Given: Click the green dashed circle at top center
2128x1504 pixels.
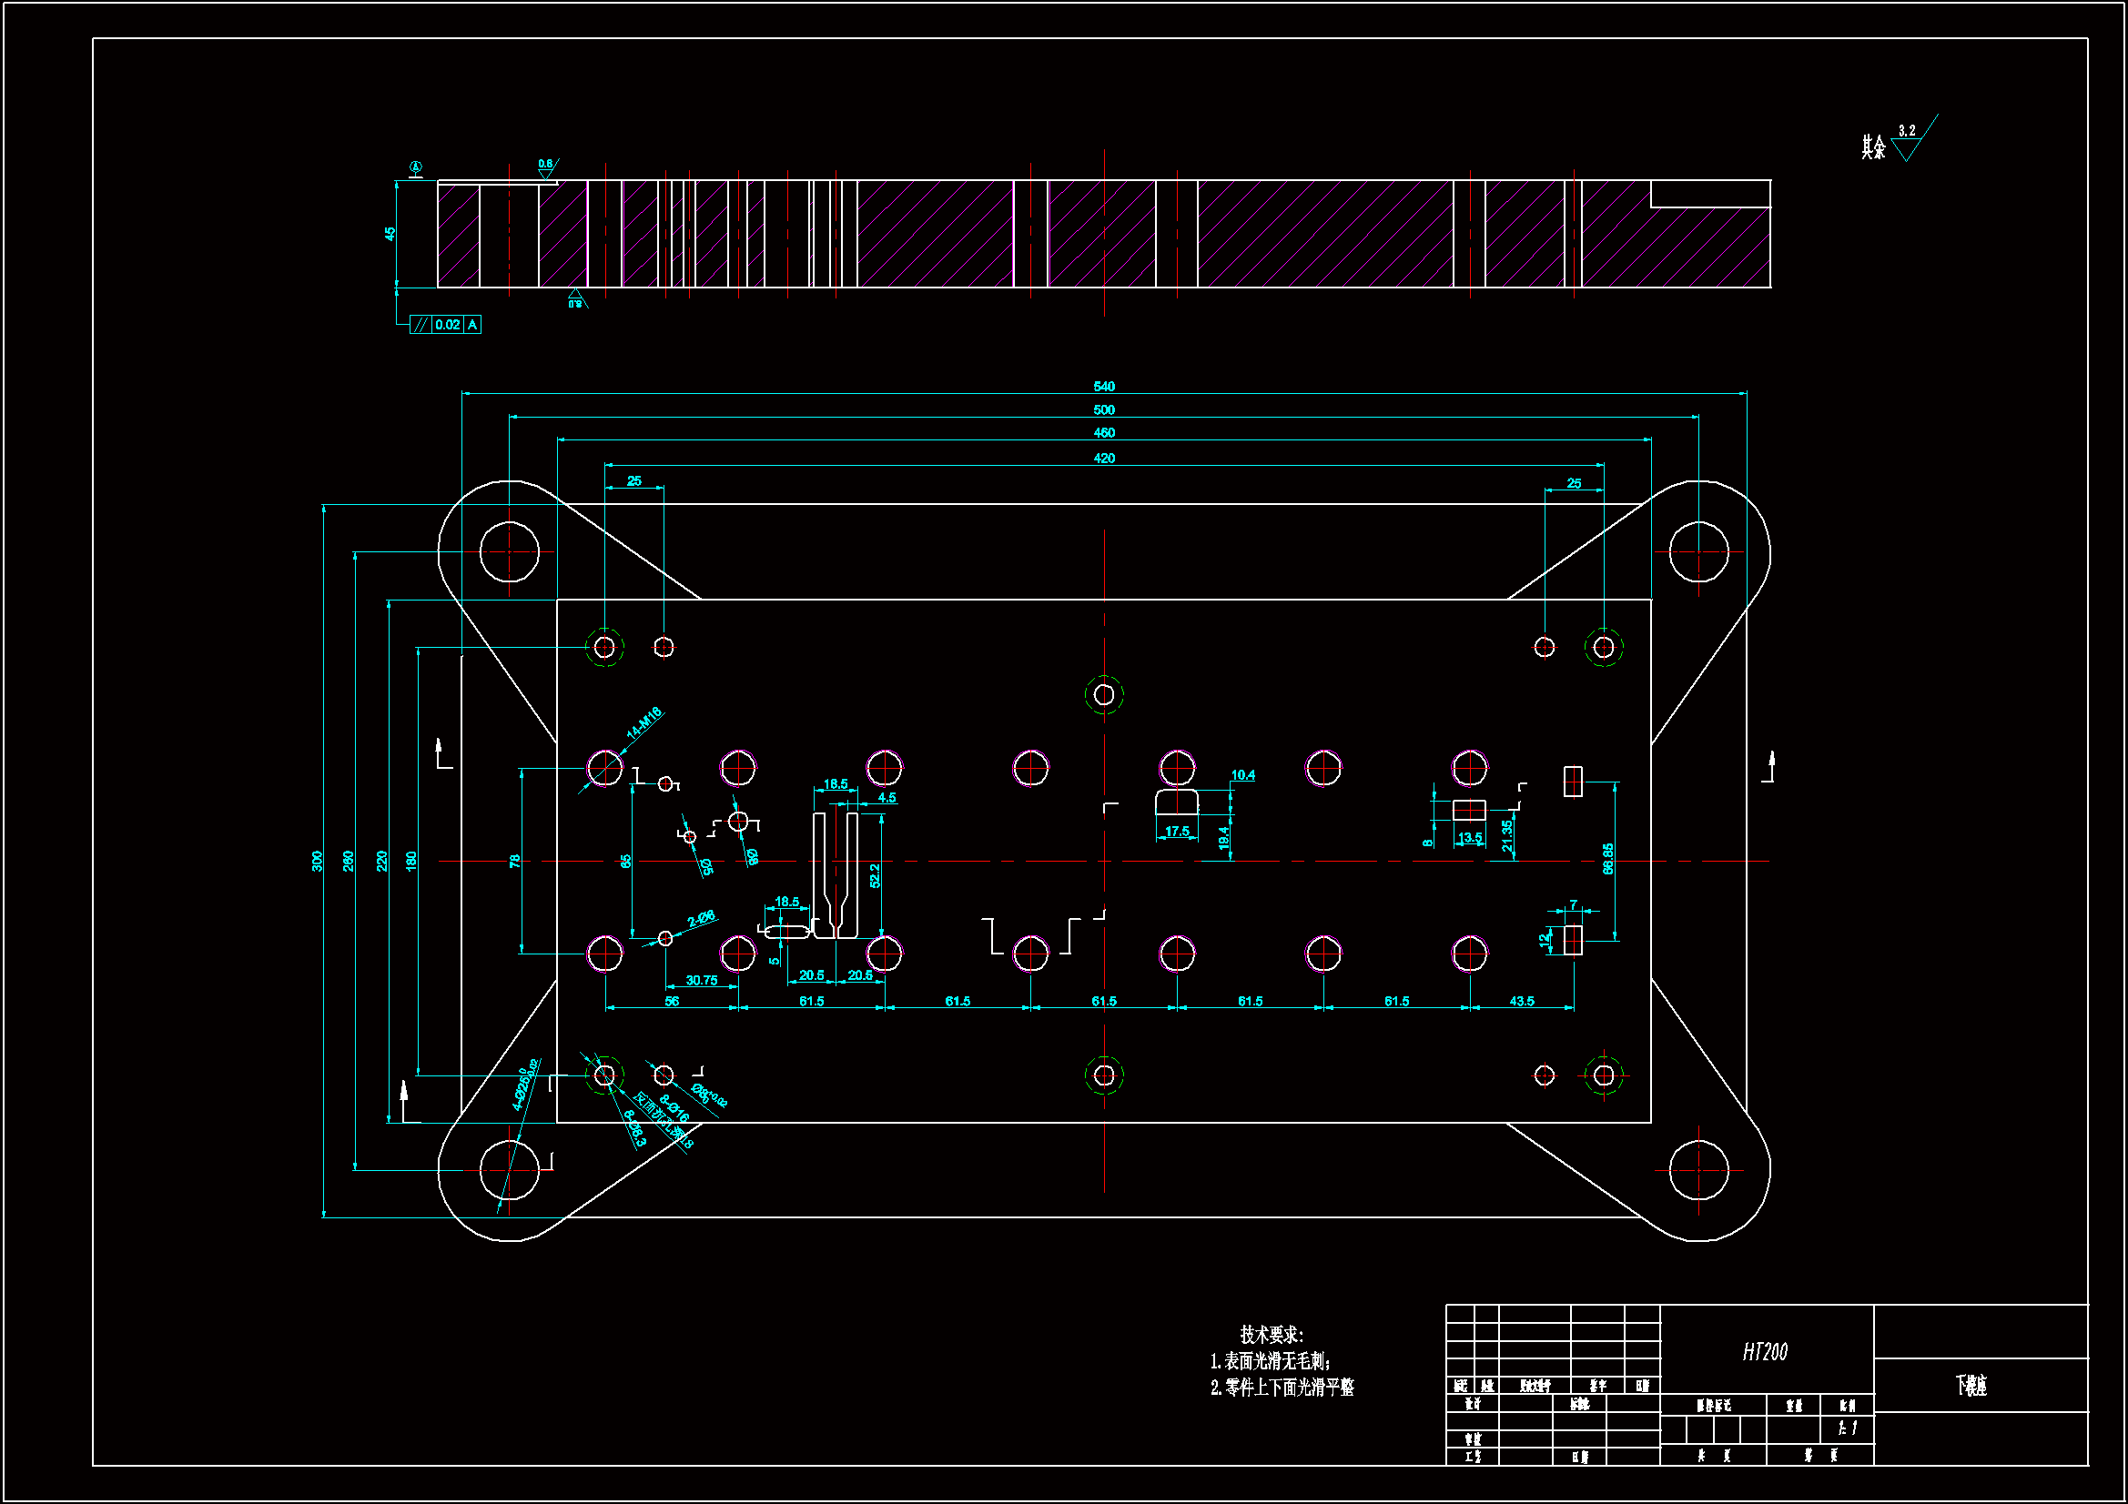Looking at the screenshot, I should pos(1104,694).
